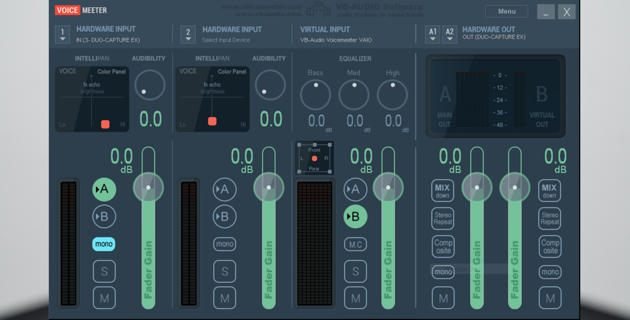Solo Hardware Input 2 with S button
630x320 pixels.
coord(225,271)
